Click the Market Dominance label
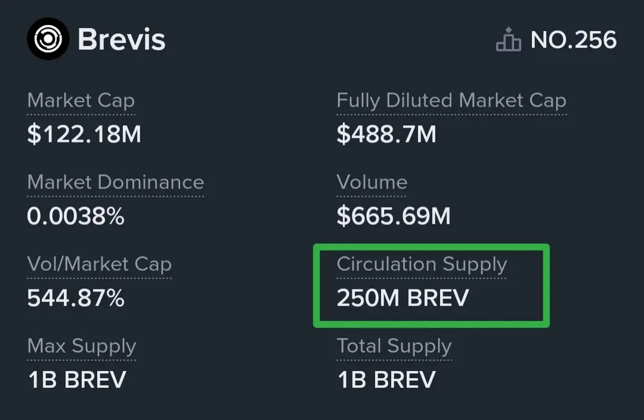The image size is (644, 420). [116, 182]
